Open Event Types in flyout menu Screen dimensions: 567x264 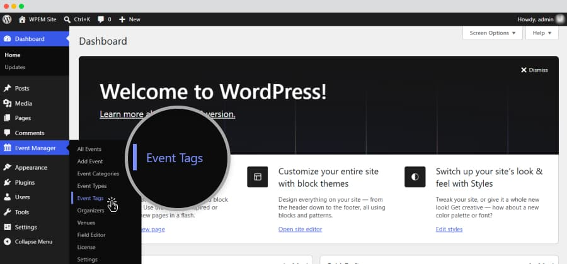click(92, 186)
